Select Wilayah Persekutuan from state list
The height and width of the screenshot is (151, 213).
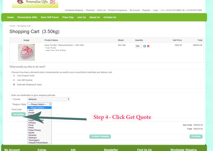38,142
